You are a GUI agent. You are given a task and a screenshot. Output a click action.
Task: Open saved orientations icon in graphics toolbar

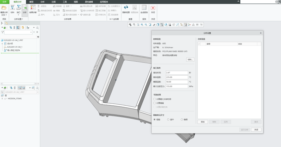point(166,25)
